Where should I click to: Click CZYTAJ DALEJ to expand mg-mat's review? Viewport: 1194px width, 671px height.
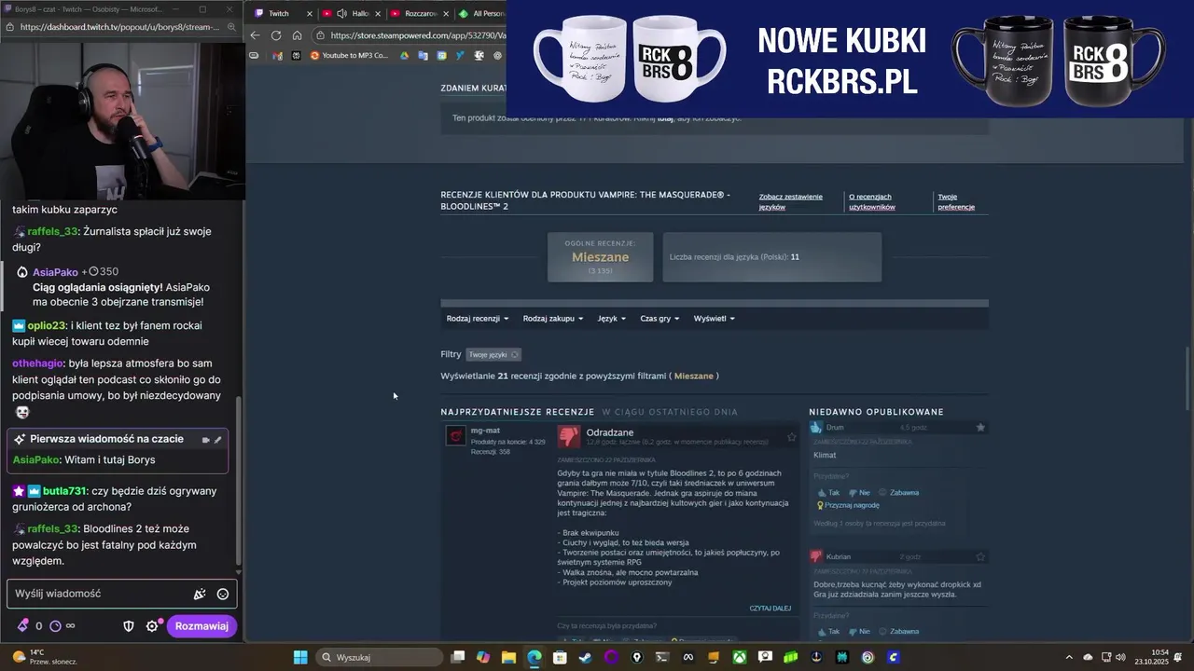(x=770, y=609)
